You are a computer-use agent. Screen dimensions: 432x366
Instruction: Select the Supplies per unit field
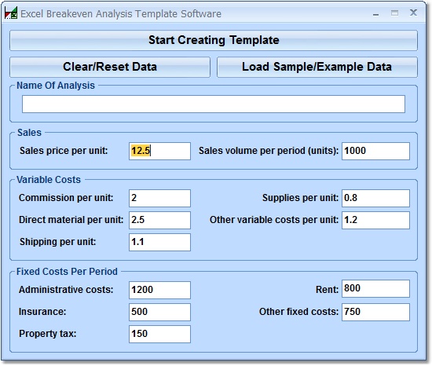click(x=375, y=198)
